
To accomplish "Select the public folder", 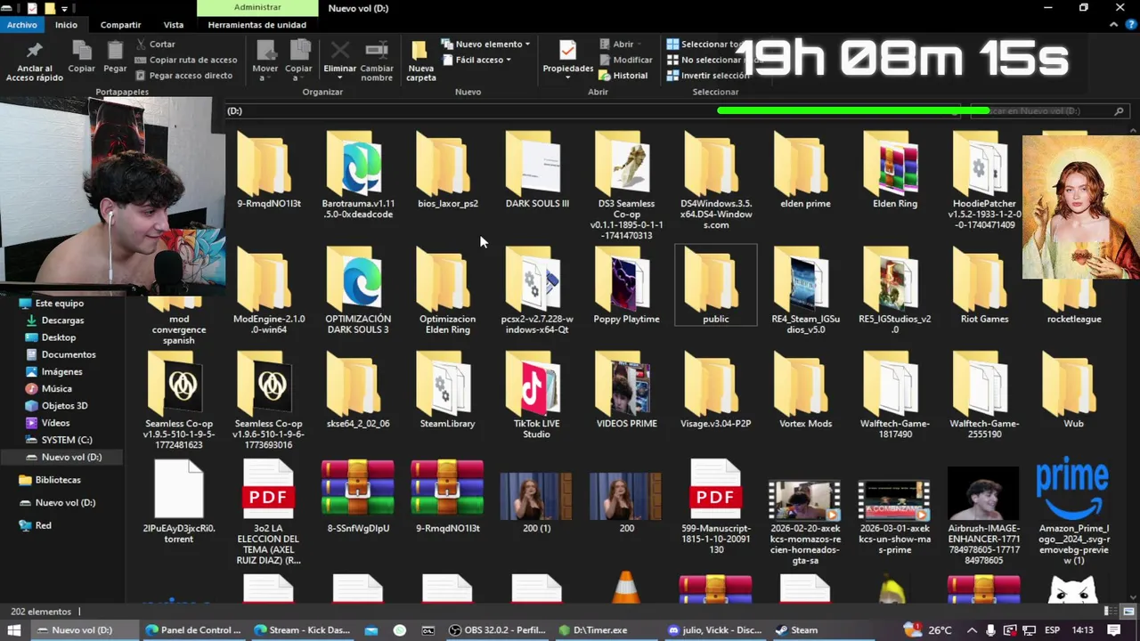I will click(716, 287).
